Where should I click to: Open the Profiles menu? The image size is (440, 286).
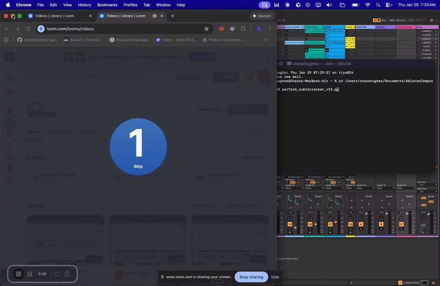130,5
